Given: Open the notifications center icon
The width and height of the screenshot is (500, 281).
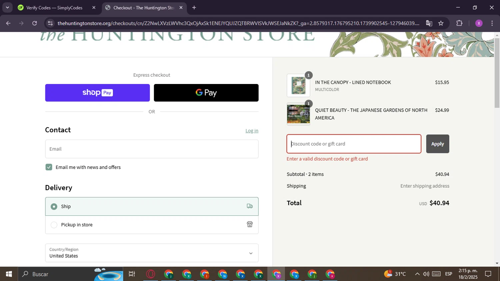Looking at the screenshot, I should pos(488,274).
